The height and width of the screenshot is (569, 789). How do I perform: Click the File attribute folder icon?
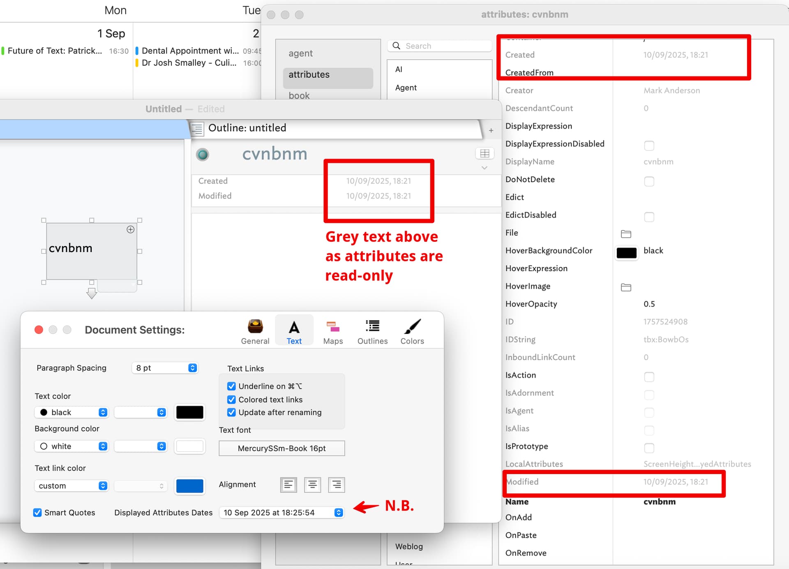point(626,234)
